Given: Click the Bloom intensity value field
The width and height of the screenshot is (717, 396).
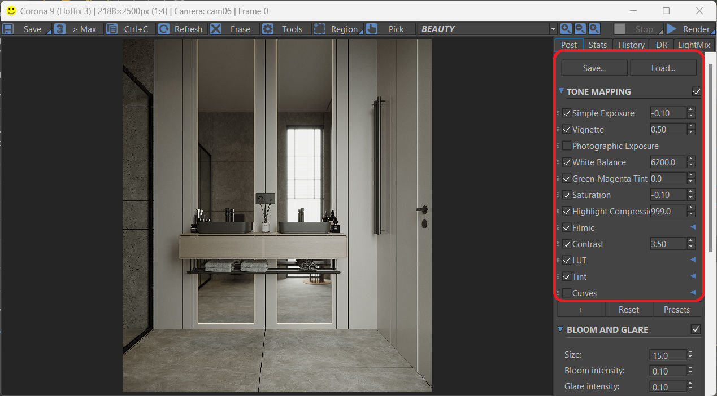Looking at the screenshot, I should 668,371.
